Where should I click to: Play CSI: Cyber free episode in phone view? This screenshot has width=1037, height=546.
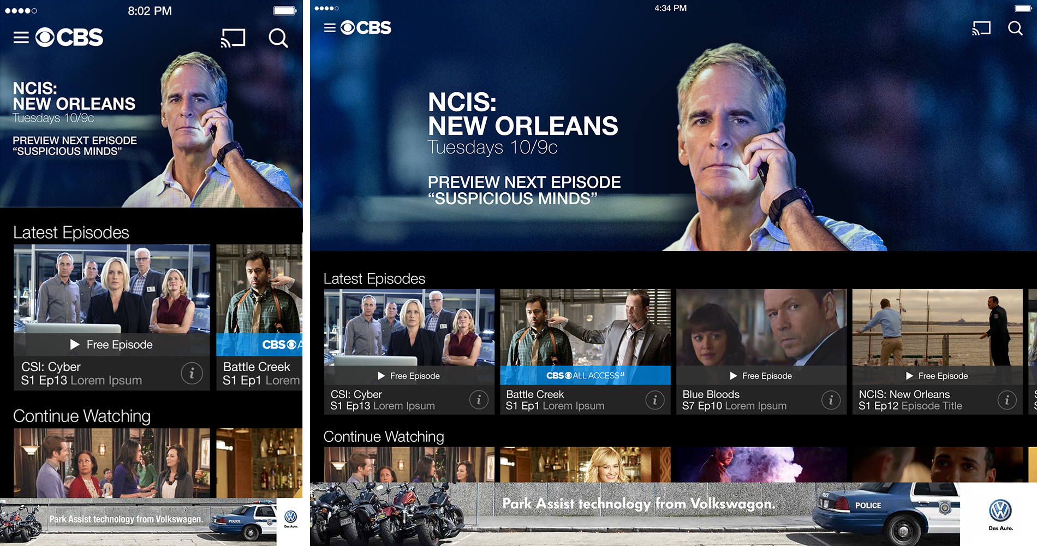pyautogui.click(x=112, y=345)
